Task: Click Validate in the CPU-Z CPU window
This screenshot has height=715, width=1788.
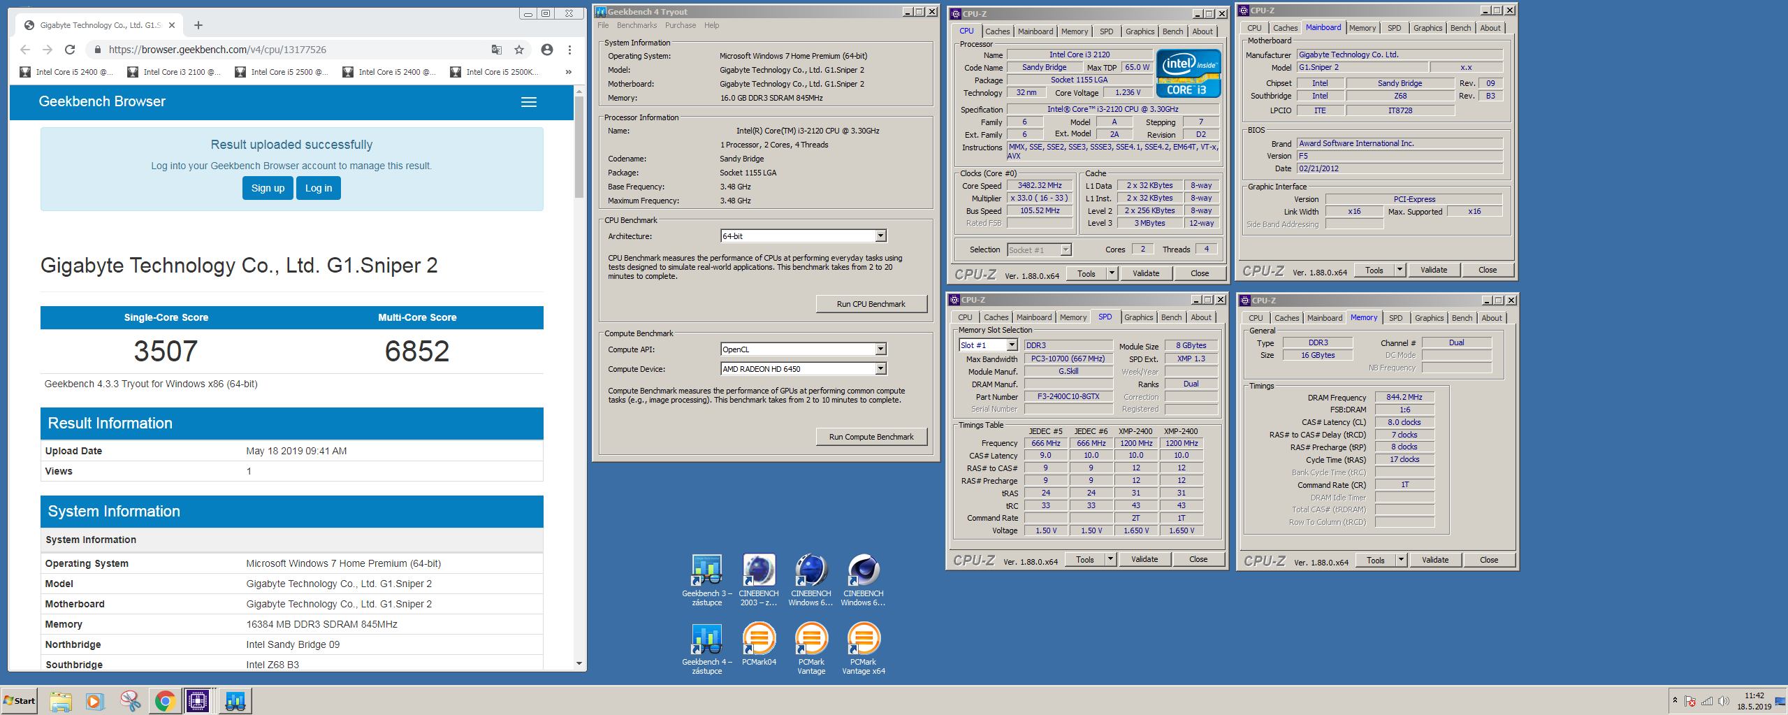Action: [1145, 273]
